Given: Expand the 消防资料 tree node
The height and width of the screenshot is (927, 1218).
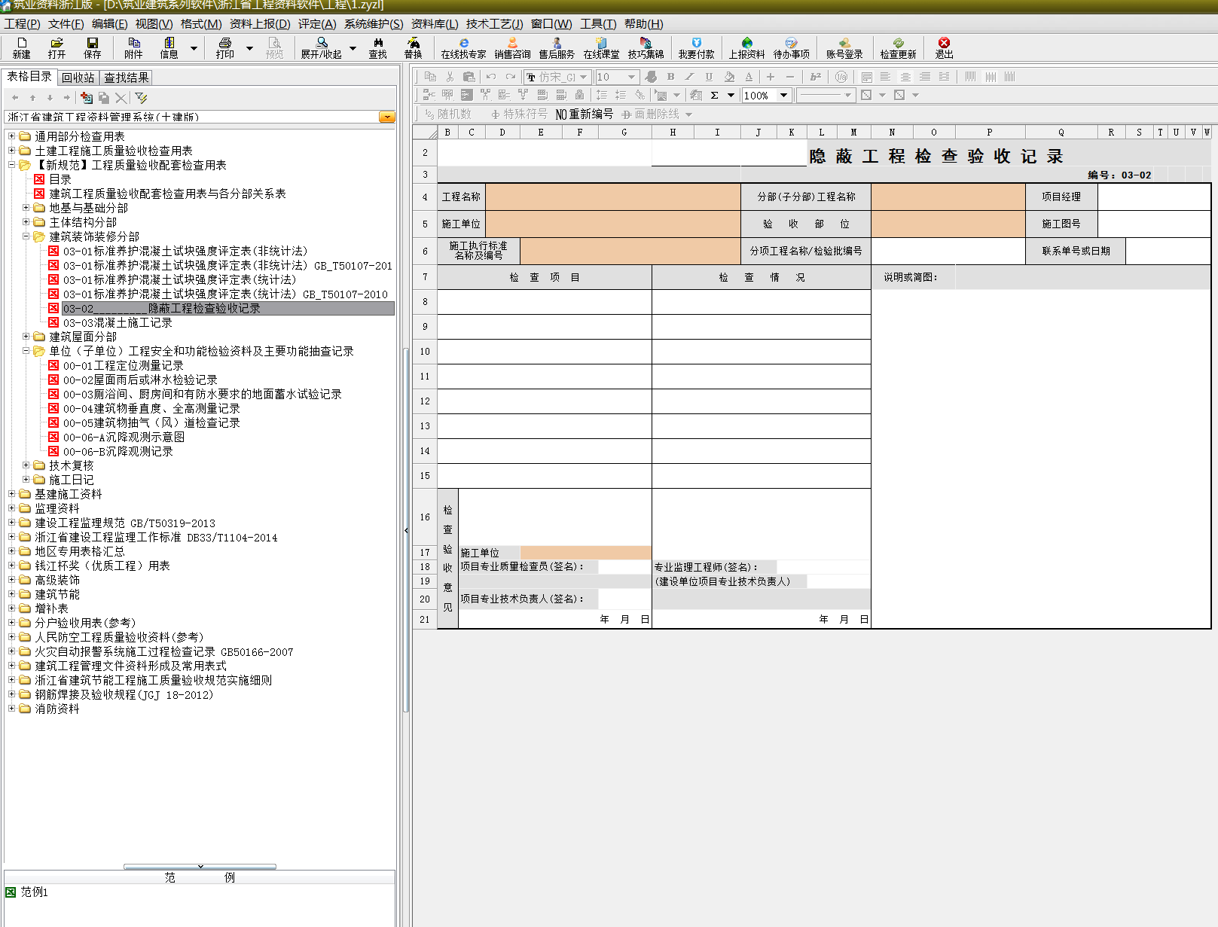Looking at the screenshot, I should pyautogui.click(x=12, y=709).
